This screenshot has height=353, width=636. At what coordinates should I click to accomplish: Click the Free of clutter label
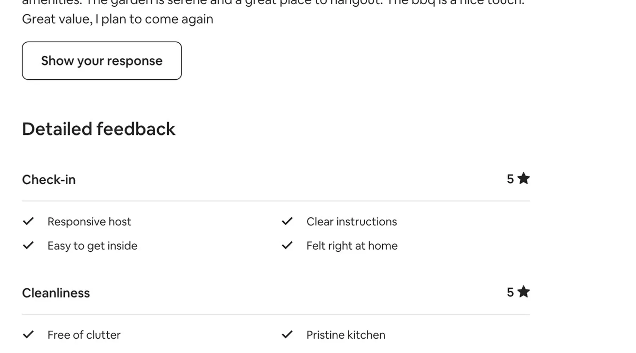84,335
